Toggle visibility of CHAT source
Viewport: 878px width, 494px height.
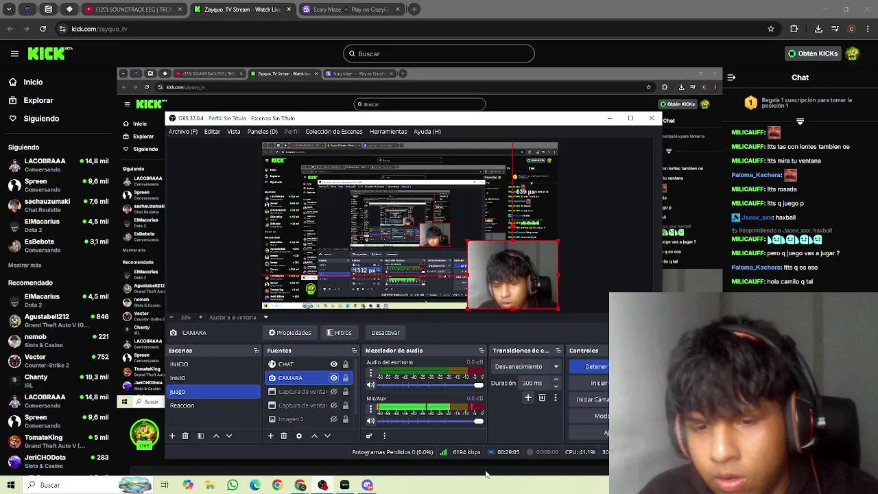coord(333,364)
